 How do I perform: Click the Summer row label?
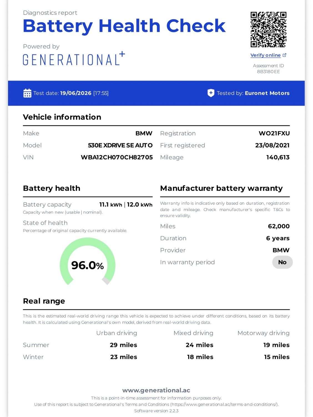(x=36, y=345)
